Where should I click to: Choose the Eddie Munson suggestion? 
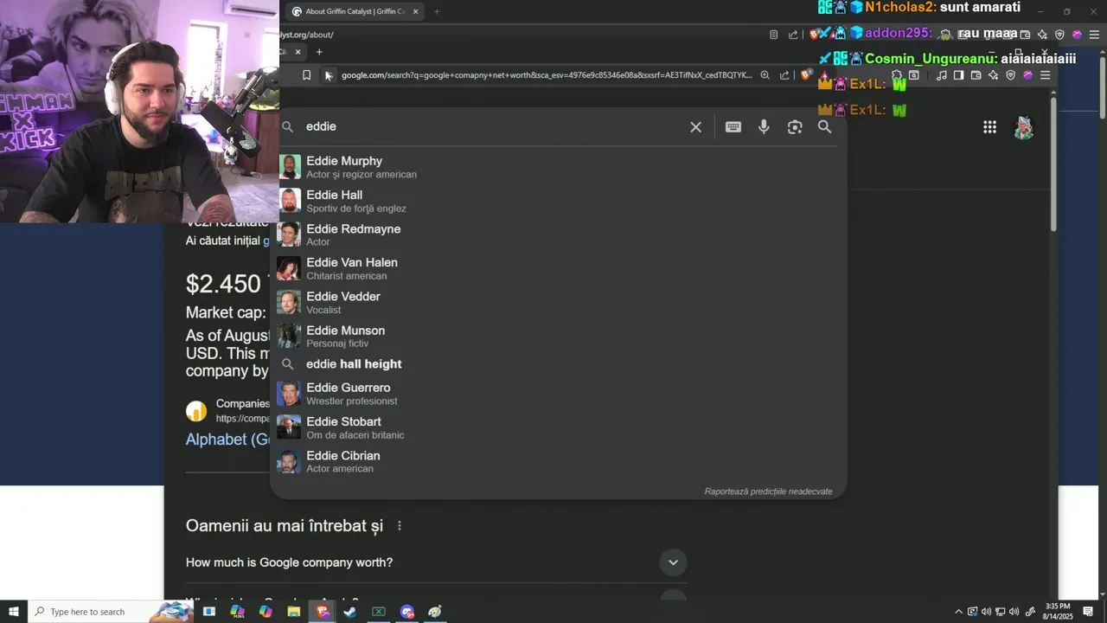pyautogui.click(x=558, y=336)
